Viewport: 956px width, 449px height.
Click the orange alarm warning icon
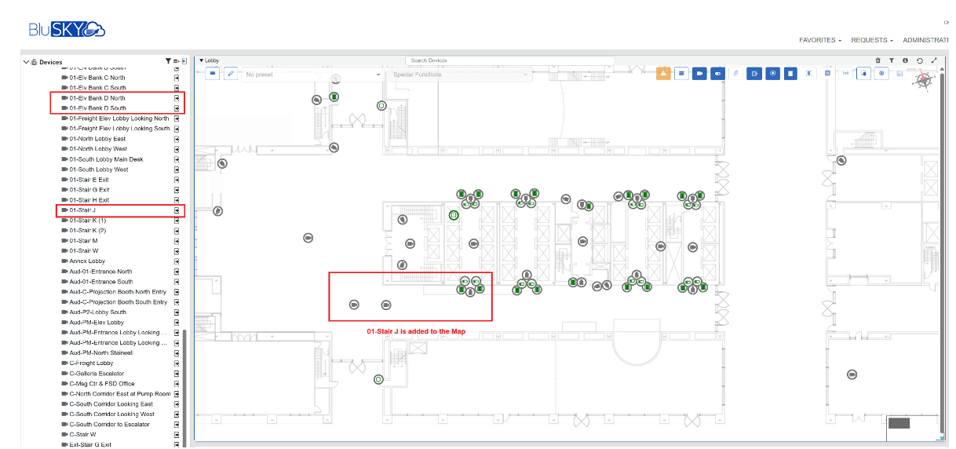663,73
